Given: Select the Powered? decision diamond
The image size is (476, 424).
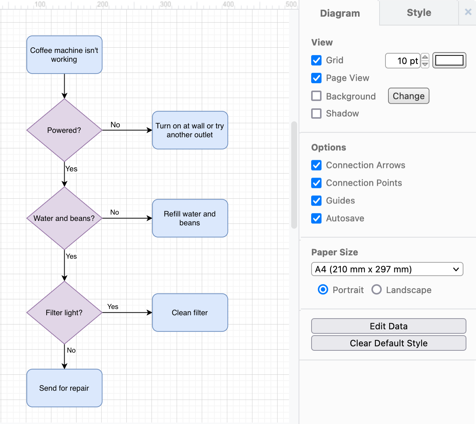Looking at the screenshot, I should [64, 130].
